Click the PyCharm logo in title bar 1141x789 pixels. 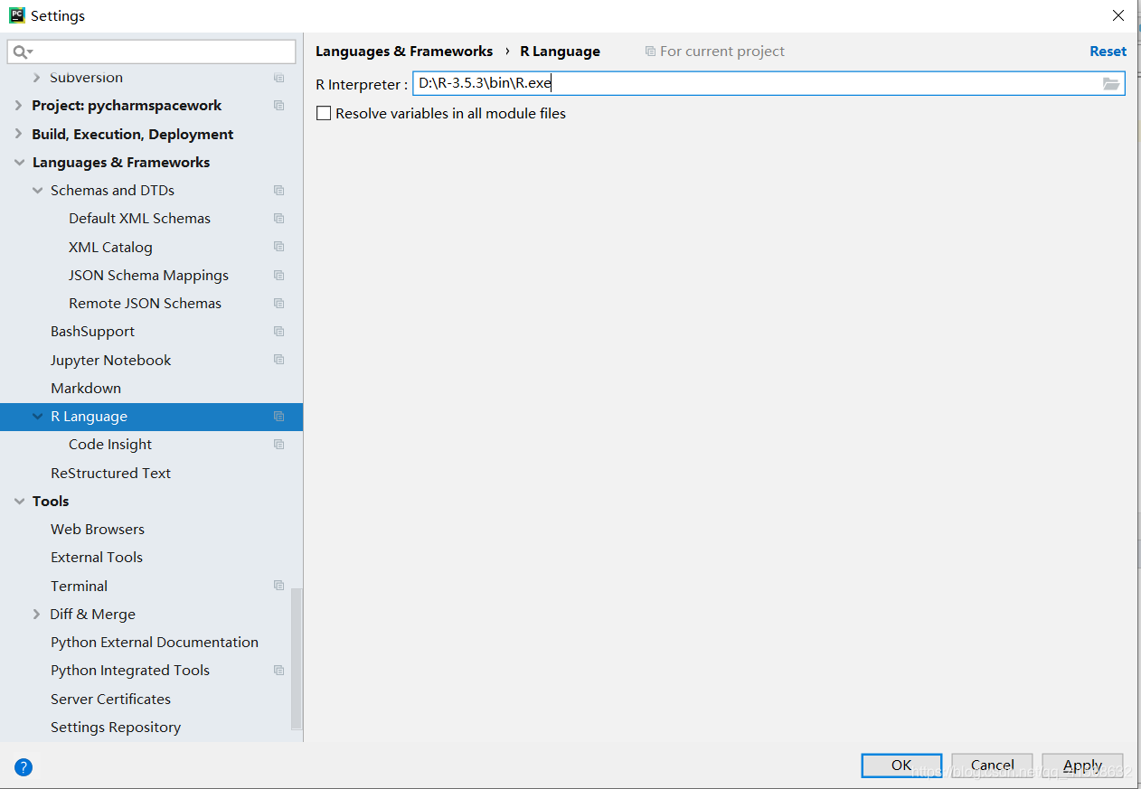(x=16, y=15)
